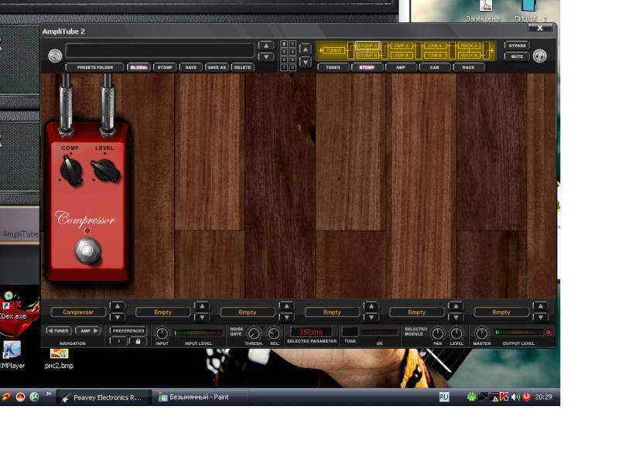This screenshot has height=464, width=619.
Task: Click the lock icon below PREFERENCES
Action: coord(138,341)
